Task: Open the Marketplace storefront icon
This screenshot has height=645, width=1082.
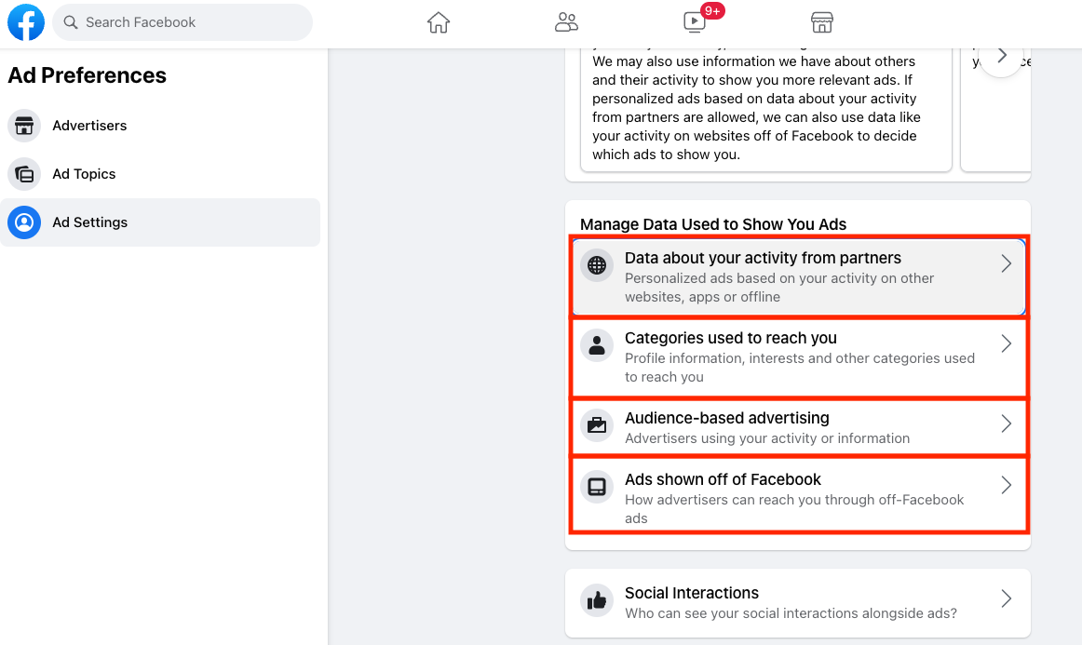Action: (x=822, y=22)
